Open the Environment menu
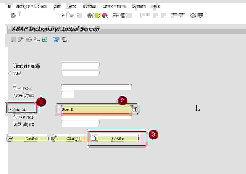Viewport: 246px width, 174px height. [114, 6]
